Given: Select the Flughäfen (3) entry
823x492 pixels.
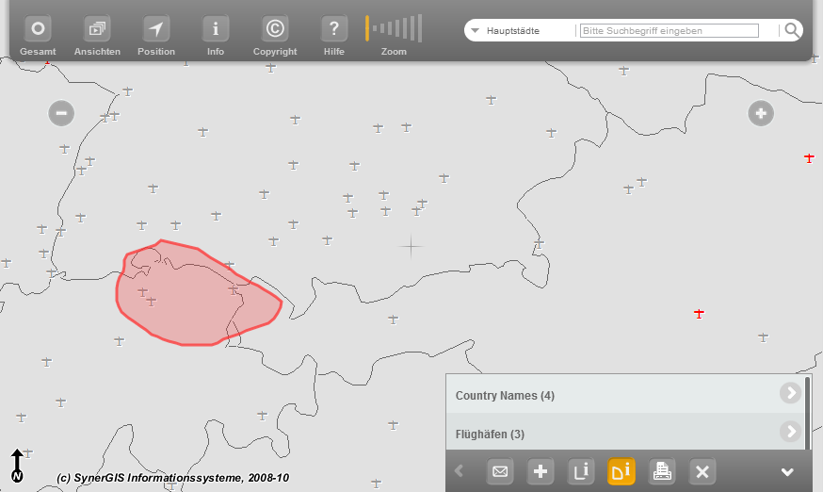Looking at the screenshot, I should pos(490,435).
